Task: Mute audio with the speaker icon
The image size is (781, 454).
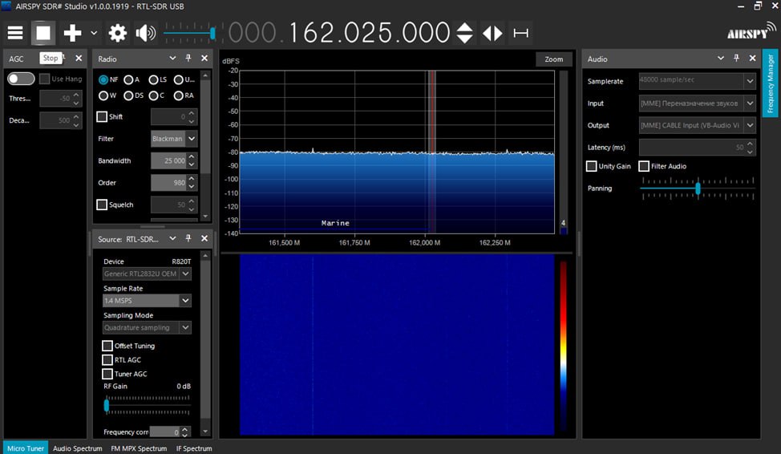Action: coord(146,33)
